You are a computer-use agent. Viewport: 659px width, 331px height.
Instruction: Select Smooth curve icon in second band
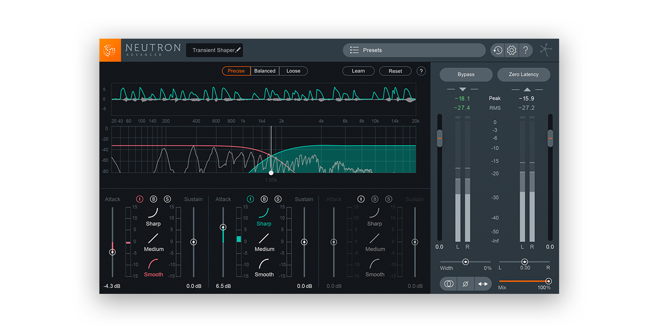point(264,263)
